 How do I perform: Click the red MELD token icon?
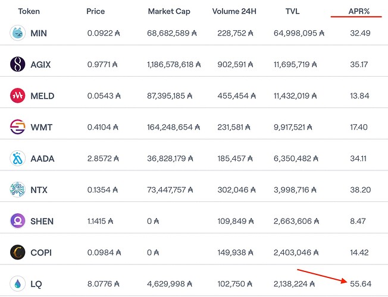(x=18, y=96)
